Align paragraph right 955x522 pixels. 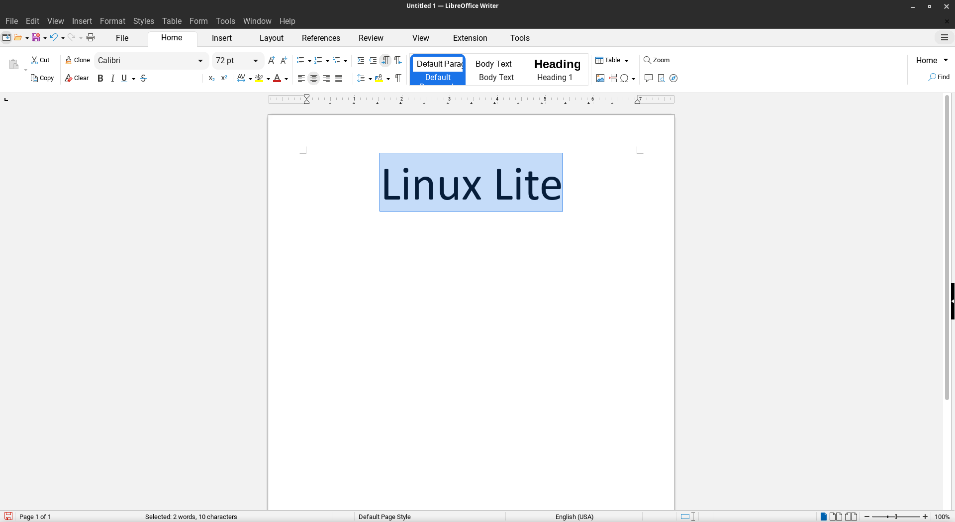(326, 78)
